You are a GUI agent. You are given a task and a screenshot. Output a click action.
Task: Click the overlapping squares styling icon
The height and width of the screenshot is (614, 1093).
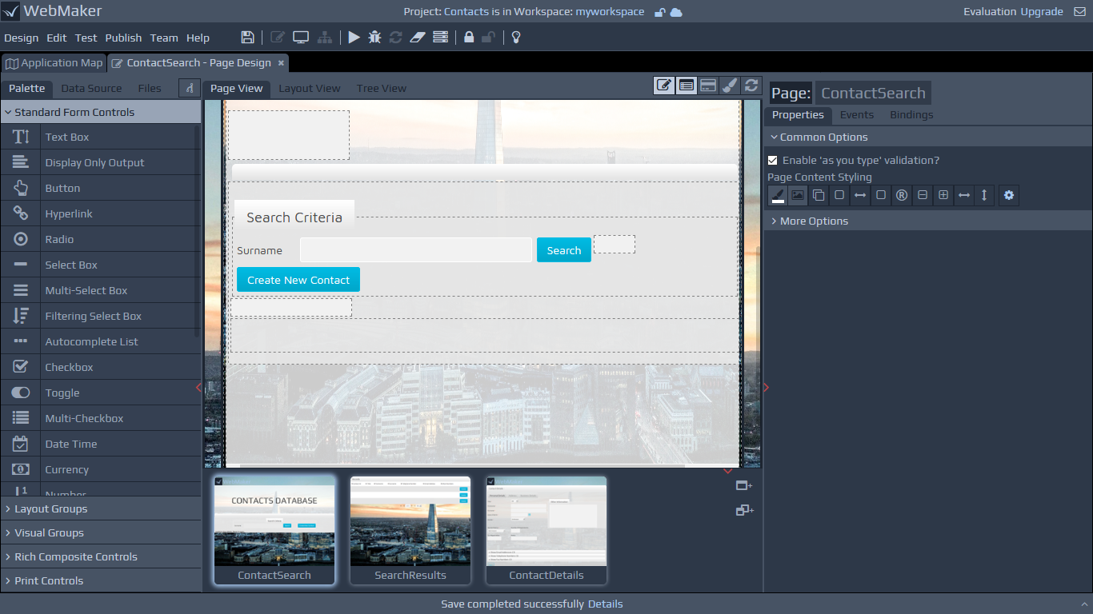(x=819, y=195)
